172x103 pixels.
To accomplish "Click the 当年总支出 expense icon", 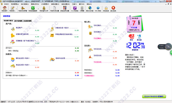I will click(90, 50).
